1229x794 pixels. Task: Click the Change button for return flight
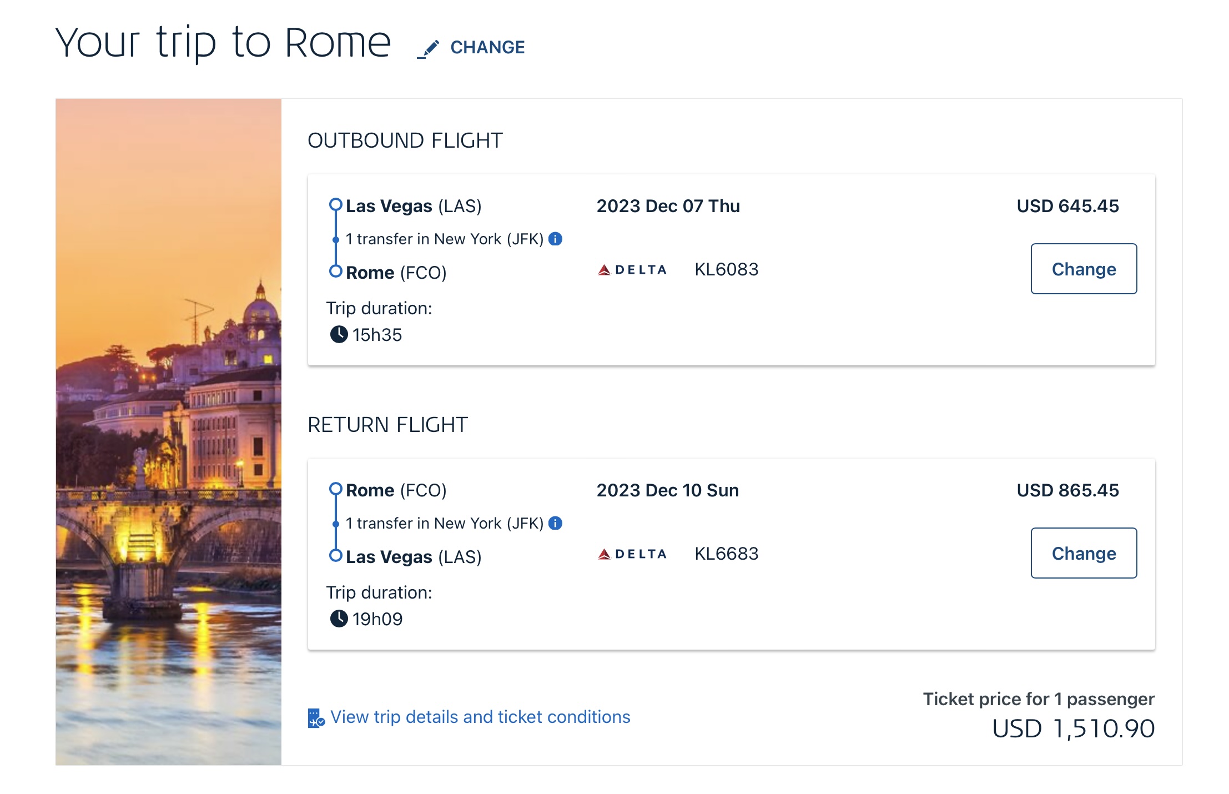(x=1083, y=553)
